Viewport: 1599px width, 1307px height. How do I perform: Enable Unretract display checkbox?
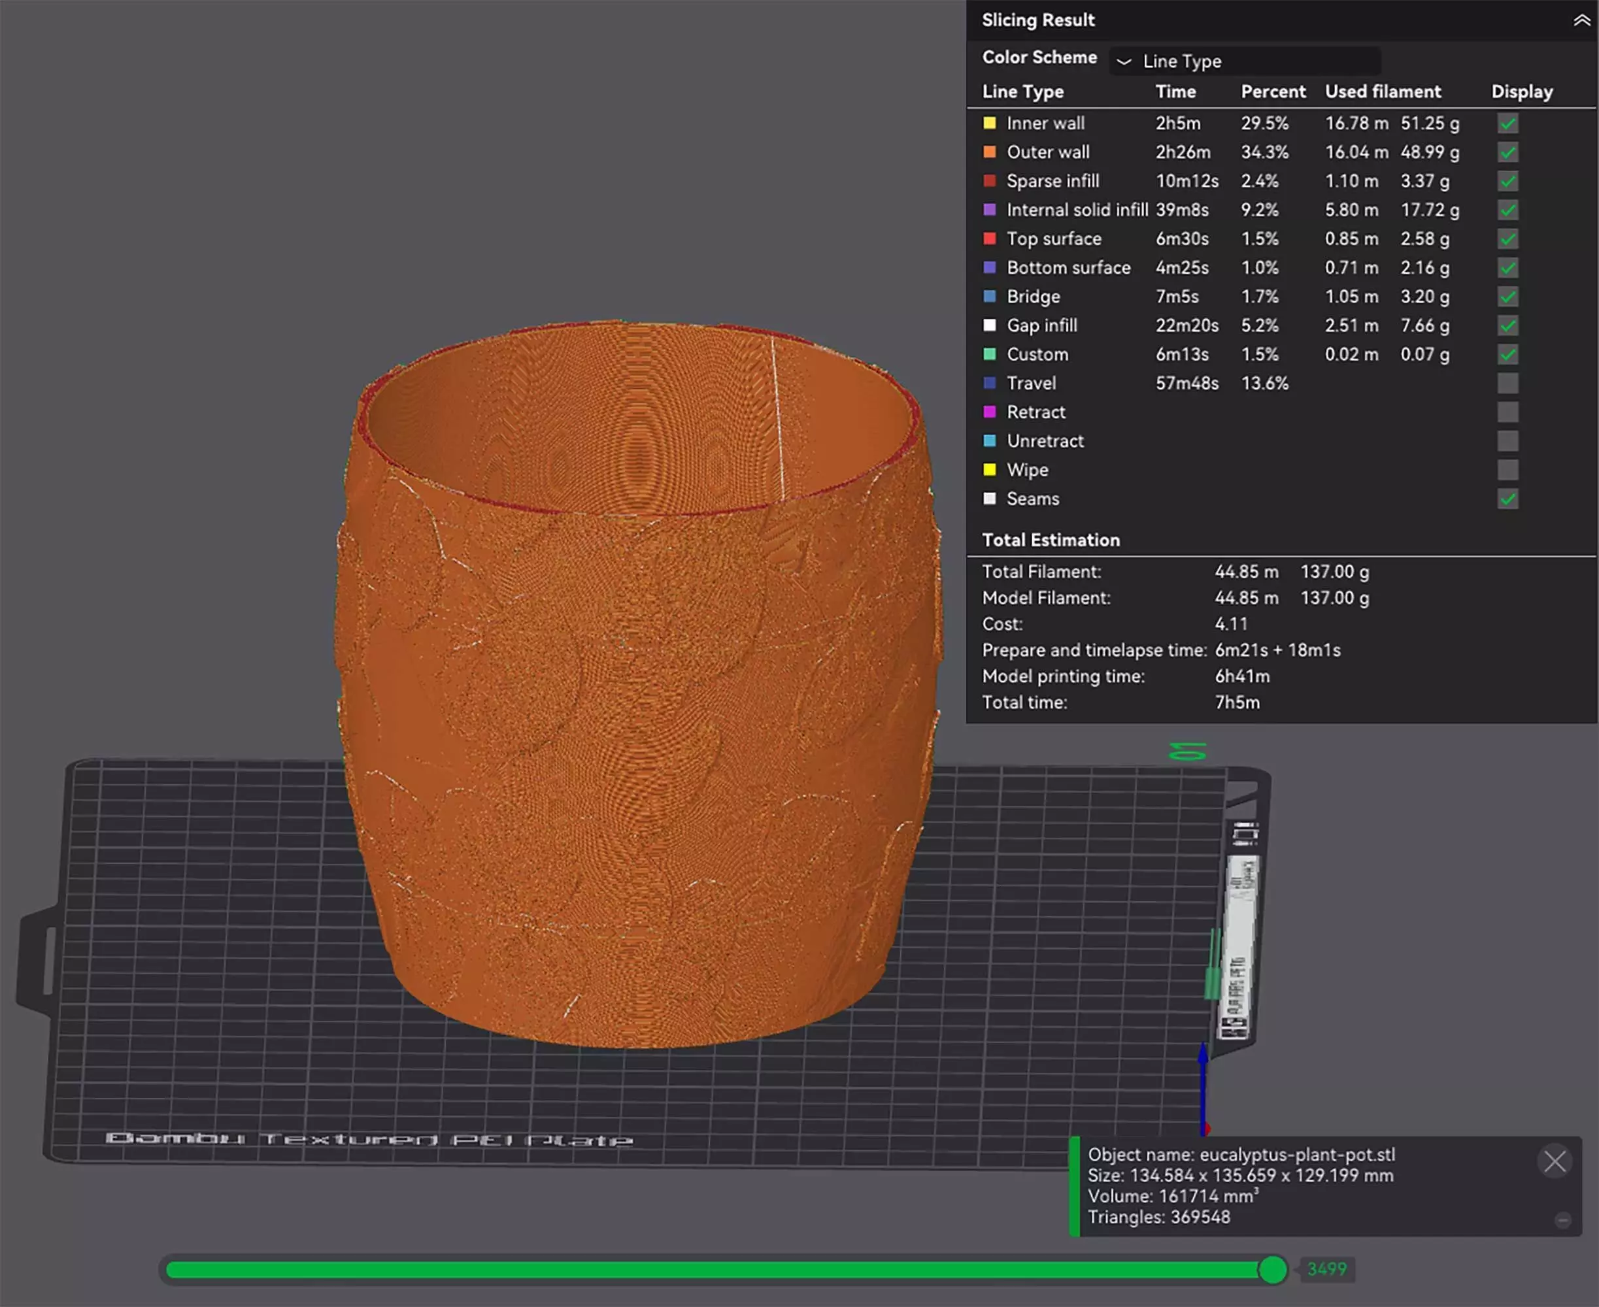pyautogui.click(x=1507, y=440)
